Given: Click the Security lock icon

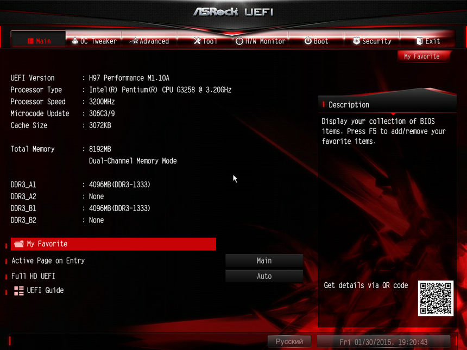Looking at the screenshot, I should (x=357, y=41).
